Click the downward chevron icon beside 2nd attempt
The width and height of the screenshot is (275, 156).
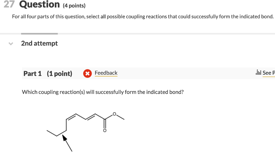coord(10,44)
